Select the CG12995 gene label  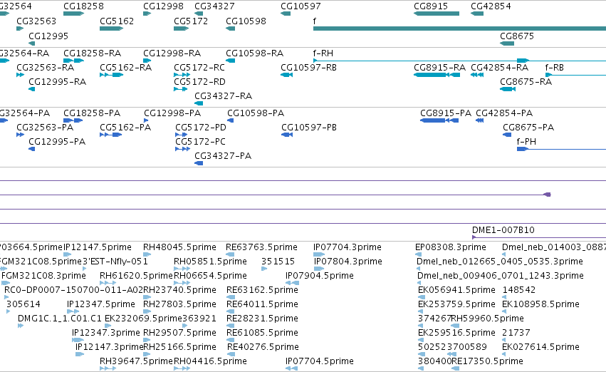48,36
